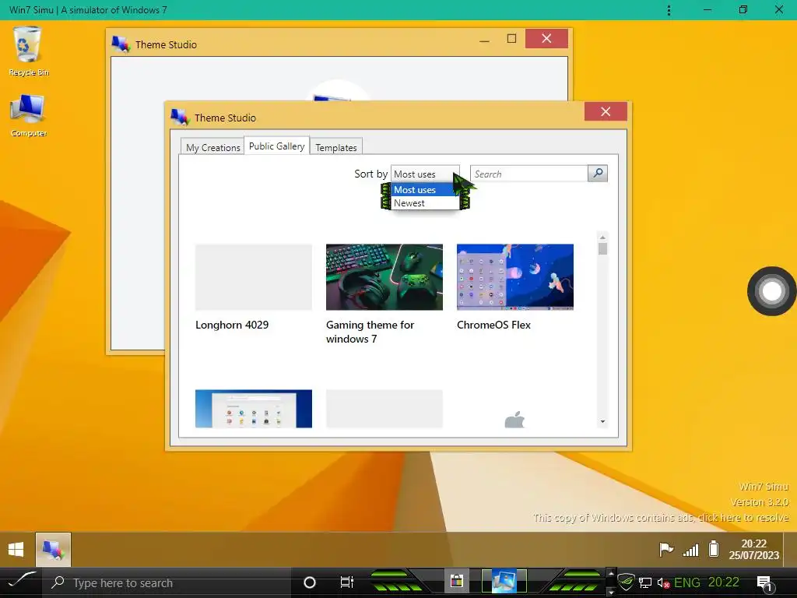Click the Longhorn 4029 title text
This screenshot has height=598, width=797.
(232, 325)
